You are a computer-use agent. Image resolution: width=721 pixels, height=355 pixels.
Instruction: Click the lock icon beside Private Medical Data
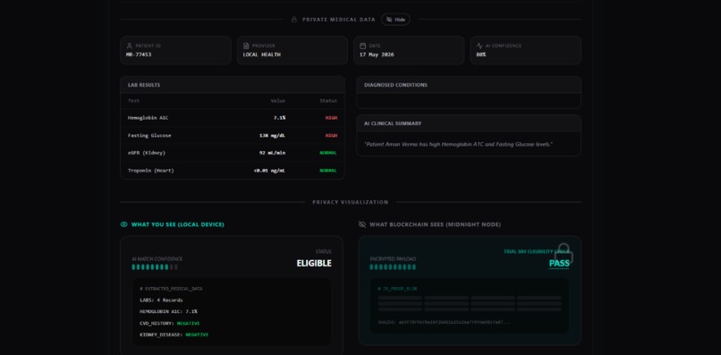[294, 20]
